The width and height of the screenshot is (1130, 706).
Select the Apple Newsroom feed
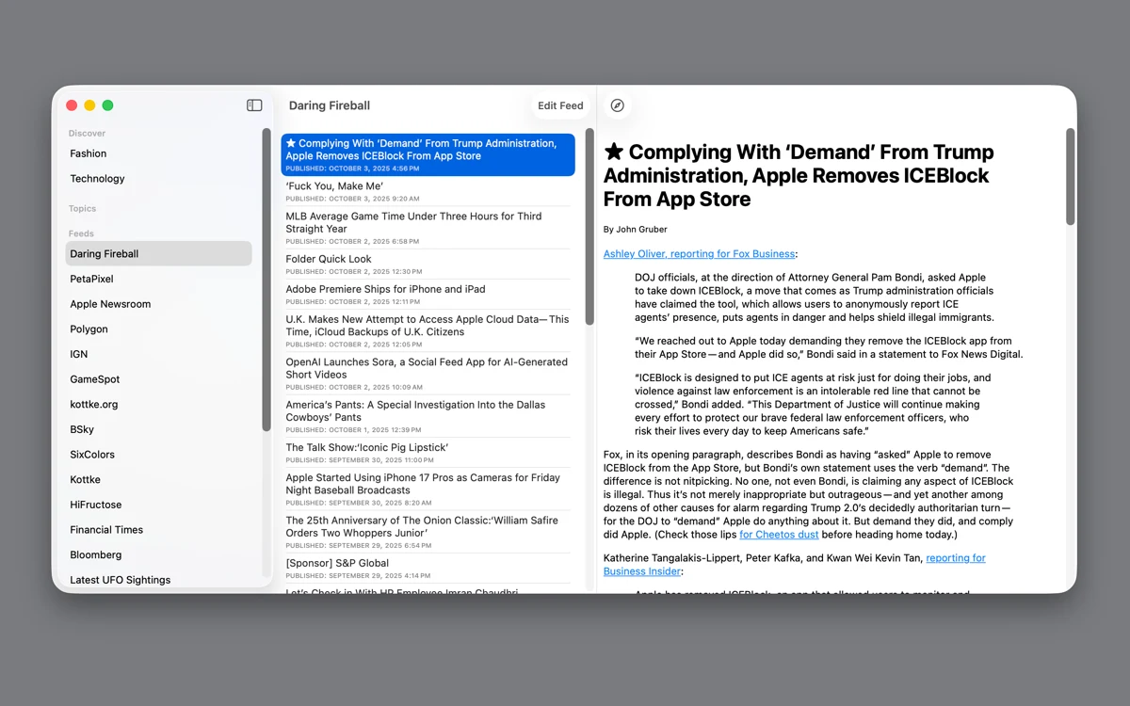(158, 304)
